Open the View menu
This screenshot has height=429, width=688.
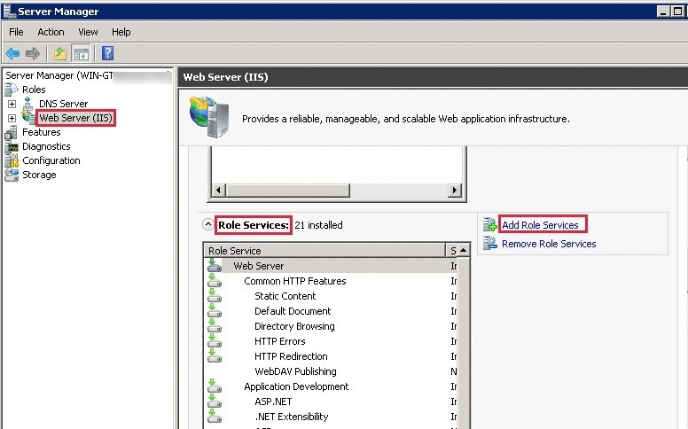point(88,32)
